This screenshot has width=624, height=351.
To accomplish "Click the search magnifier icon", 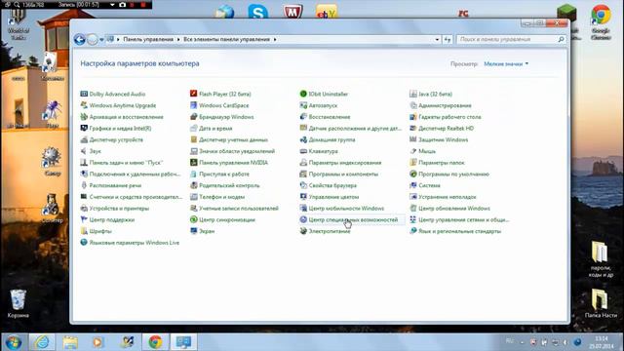I will [562, 39].
